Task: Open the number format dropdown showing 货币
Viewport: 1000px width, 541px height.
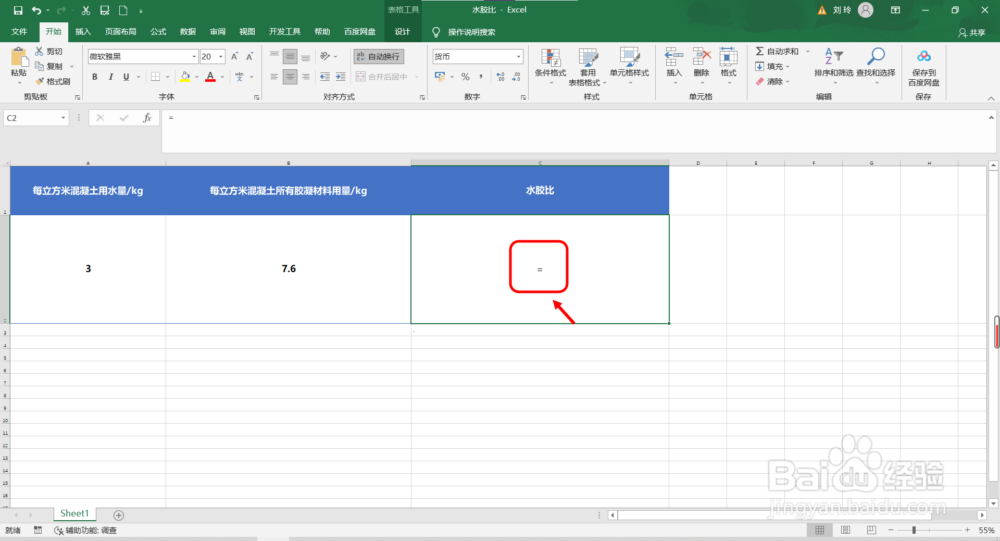Action: (x=518, y=56)
